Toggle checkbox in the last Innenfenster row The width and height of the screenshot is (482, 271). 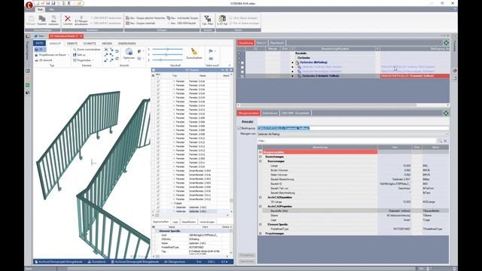[x=158, y=199]
